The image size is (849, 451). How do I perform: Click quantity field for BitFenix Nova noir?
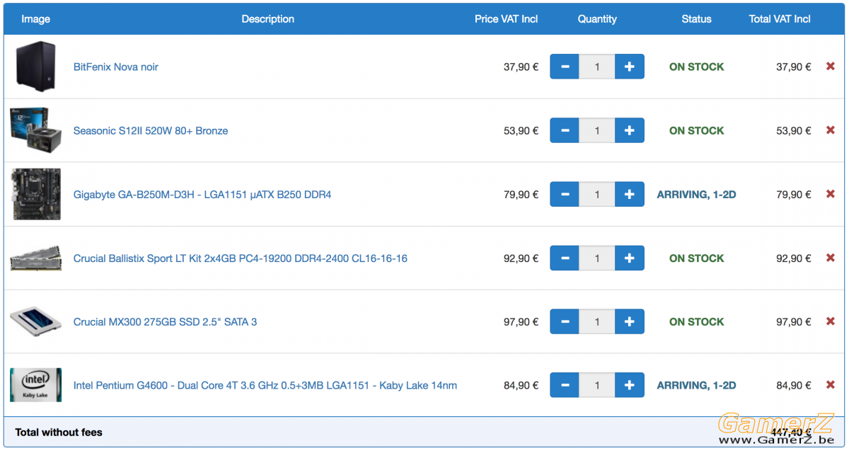point(597,67)
